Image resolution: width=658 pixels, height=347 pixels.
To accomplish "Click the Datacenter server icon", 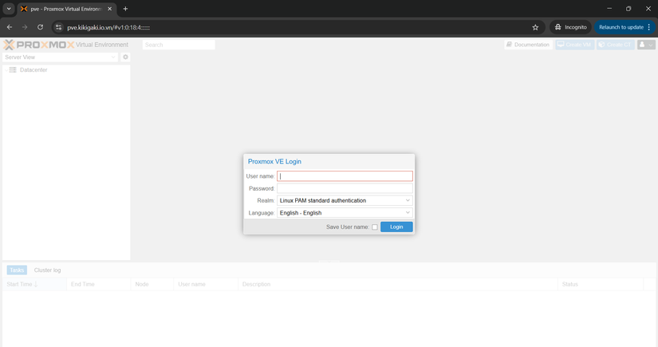I will (13, 70).
